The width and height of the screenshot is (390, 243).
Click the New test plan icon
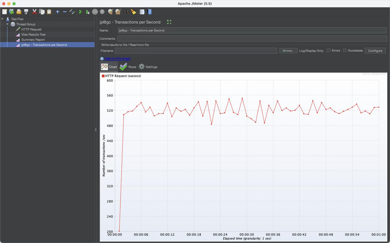[x=5, y=12]
